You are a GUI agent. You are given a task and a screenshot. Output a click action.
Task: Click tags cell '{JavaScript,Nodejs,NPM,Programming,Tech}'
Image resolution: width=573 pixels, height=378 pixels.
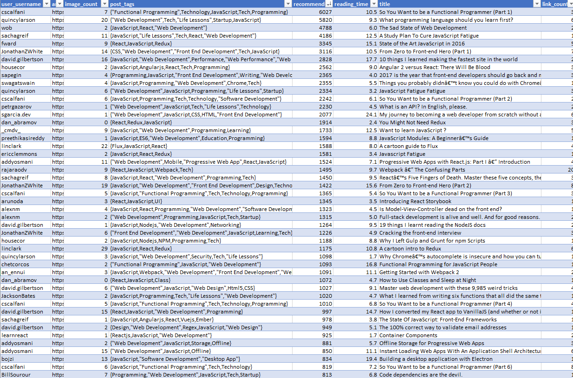click(166, 241)
